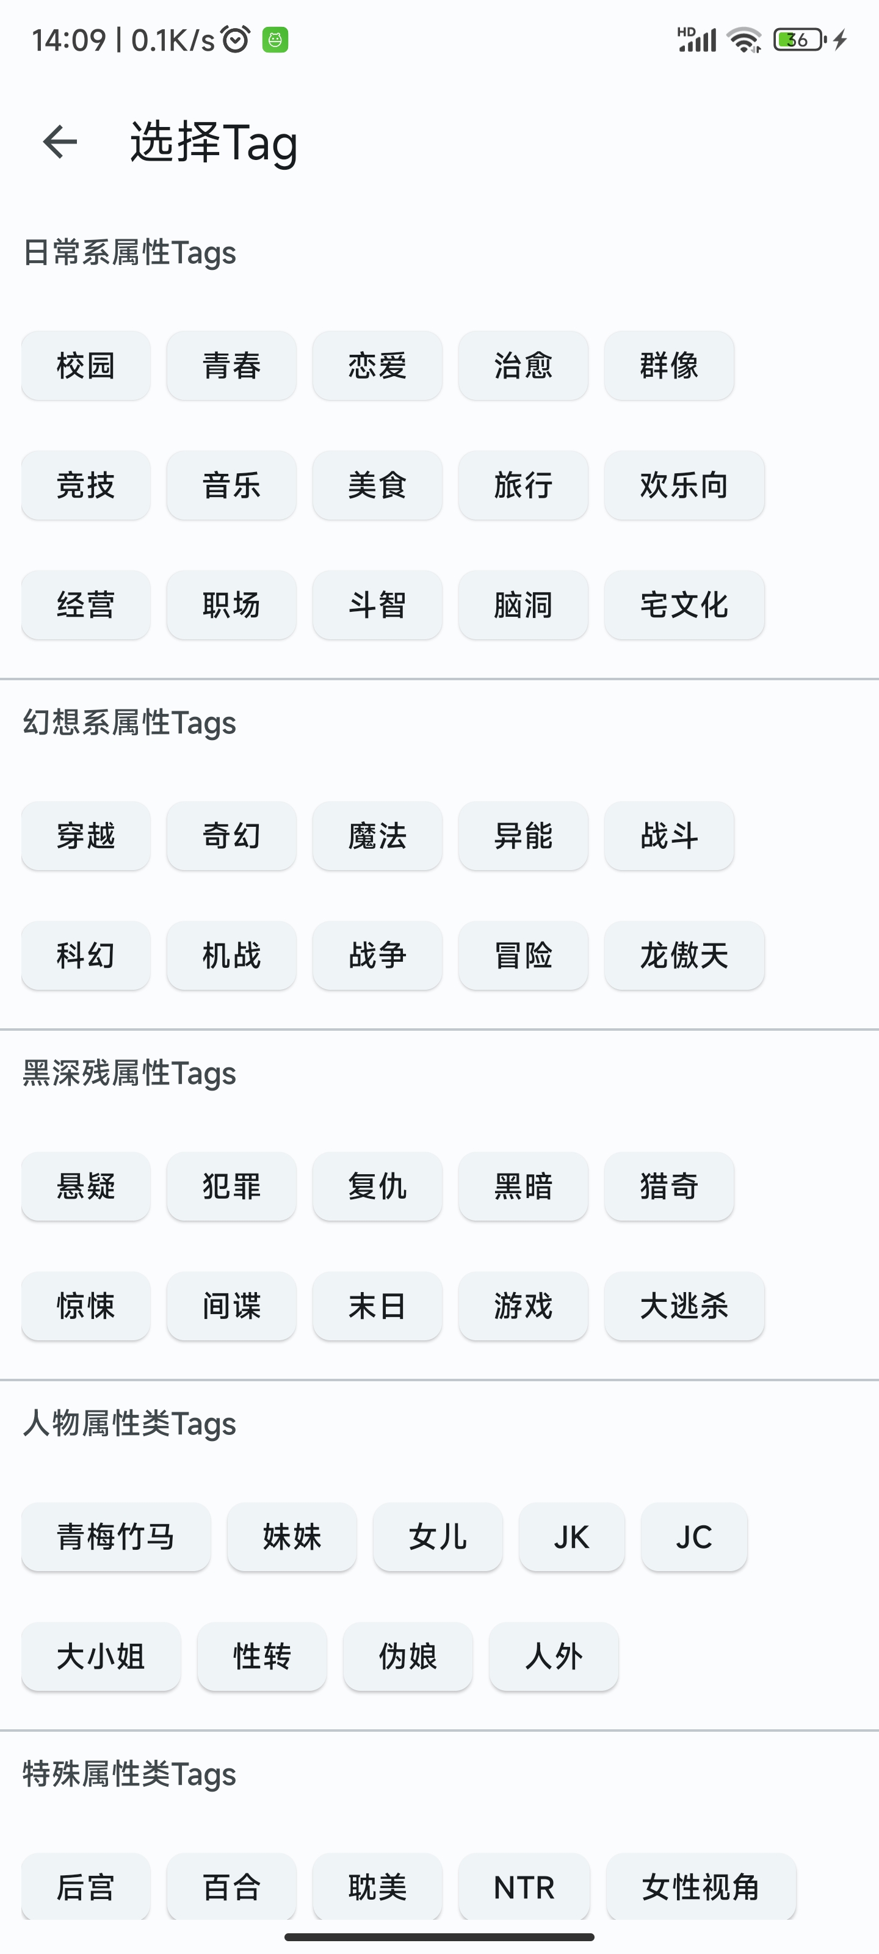Toggle the 校园 tag chip
The width and height of the screenshot is (879, 1954).
(x=85, y=366)
